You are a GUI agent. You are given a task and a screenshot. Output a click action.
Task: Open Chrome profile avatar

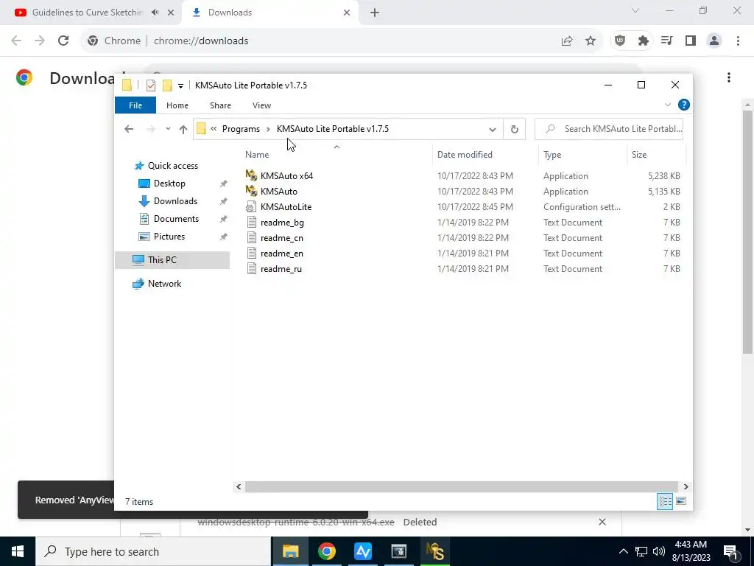tap(714, 41)
